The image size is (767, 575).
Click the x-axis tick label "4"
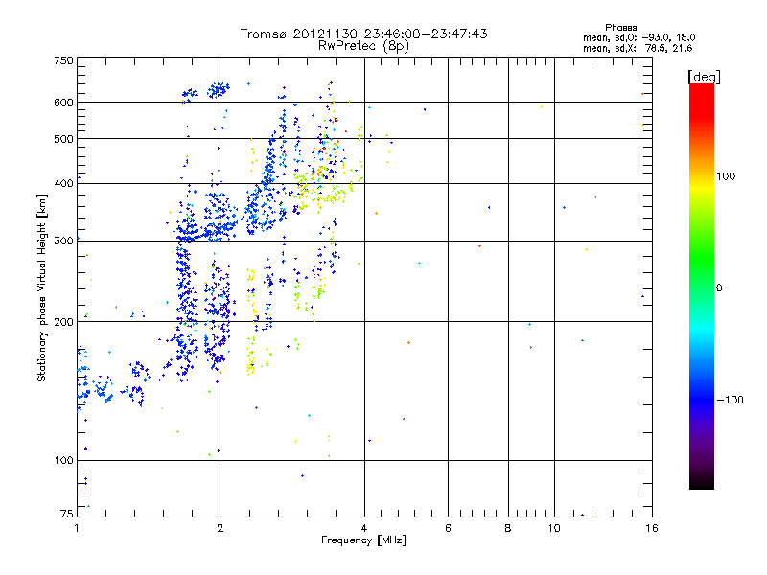364,528
